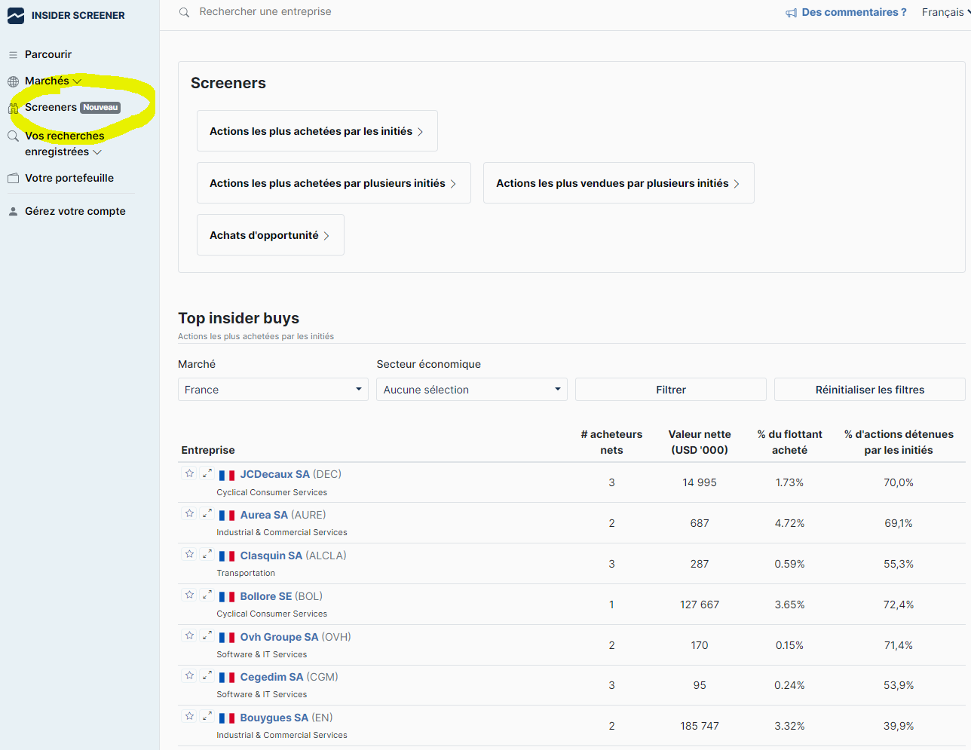Open the Français language selector

pyautogui.click(x=945, y=12)
